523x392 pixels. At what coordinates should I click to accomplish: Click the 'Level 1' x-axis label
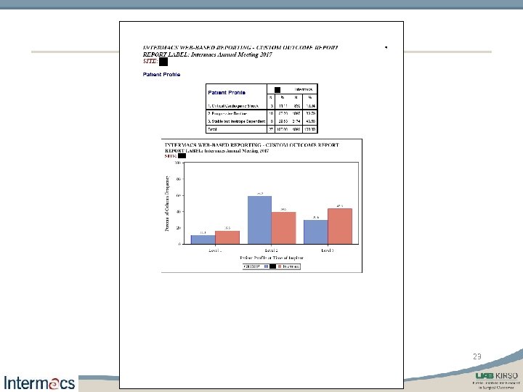pyautogui.click(x=215, y=250)
